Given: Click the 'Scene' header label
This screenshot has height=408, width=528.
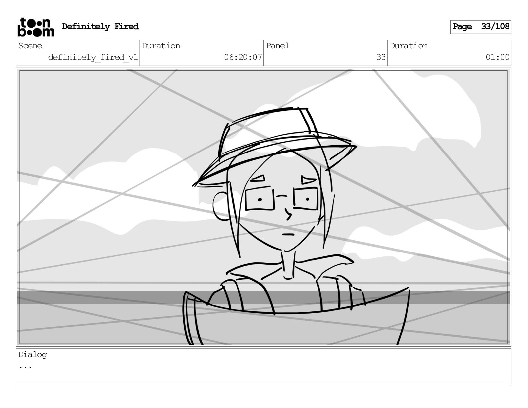Looking at the screenshot, I should (x=30, y=46).
